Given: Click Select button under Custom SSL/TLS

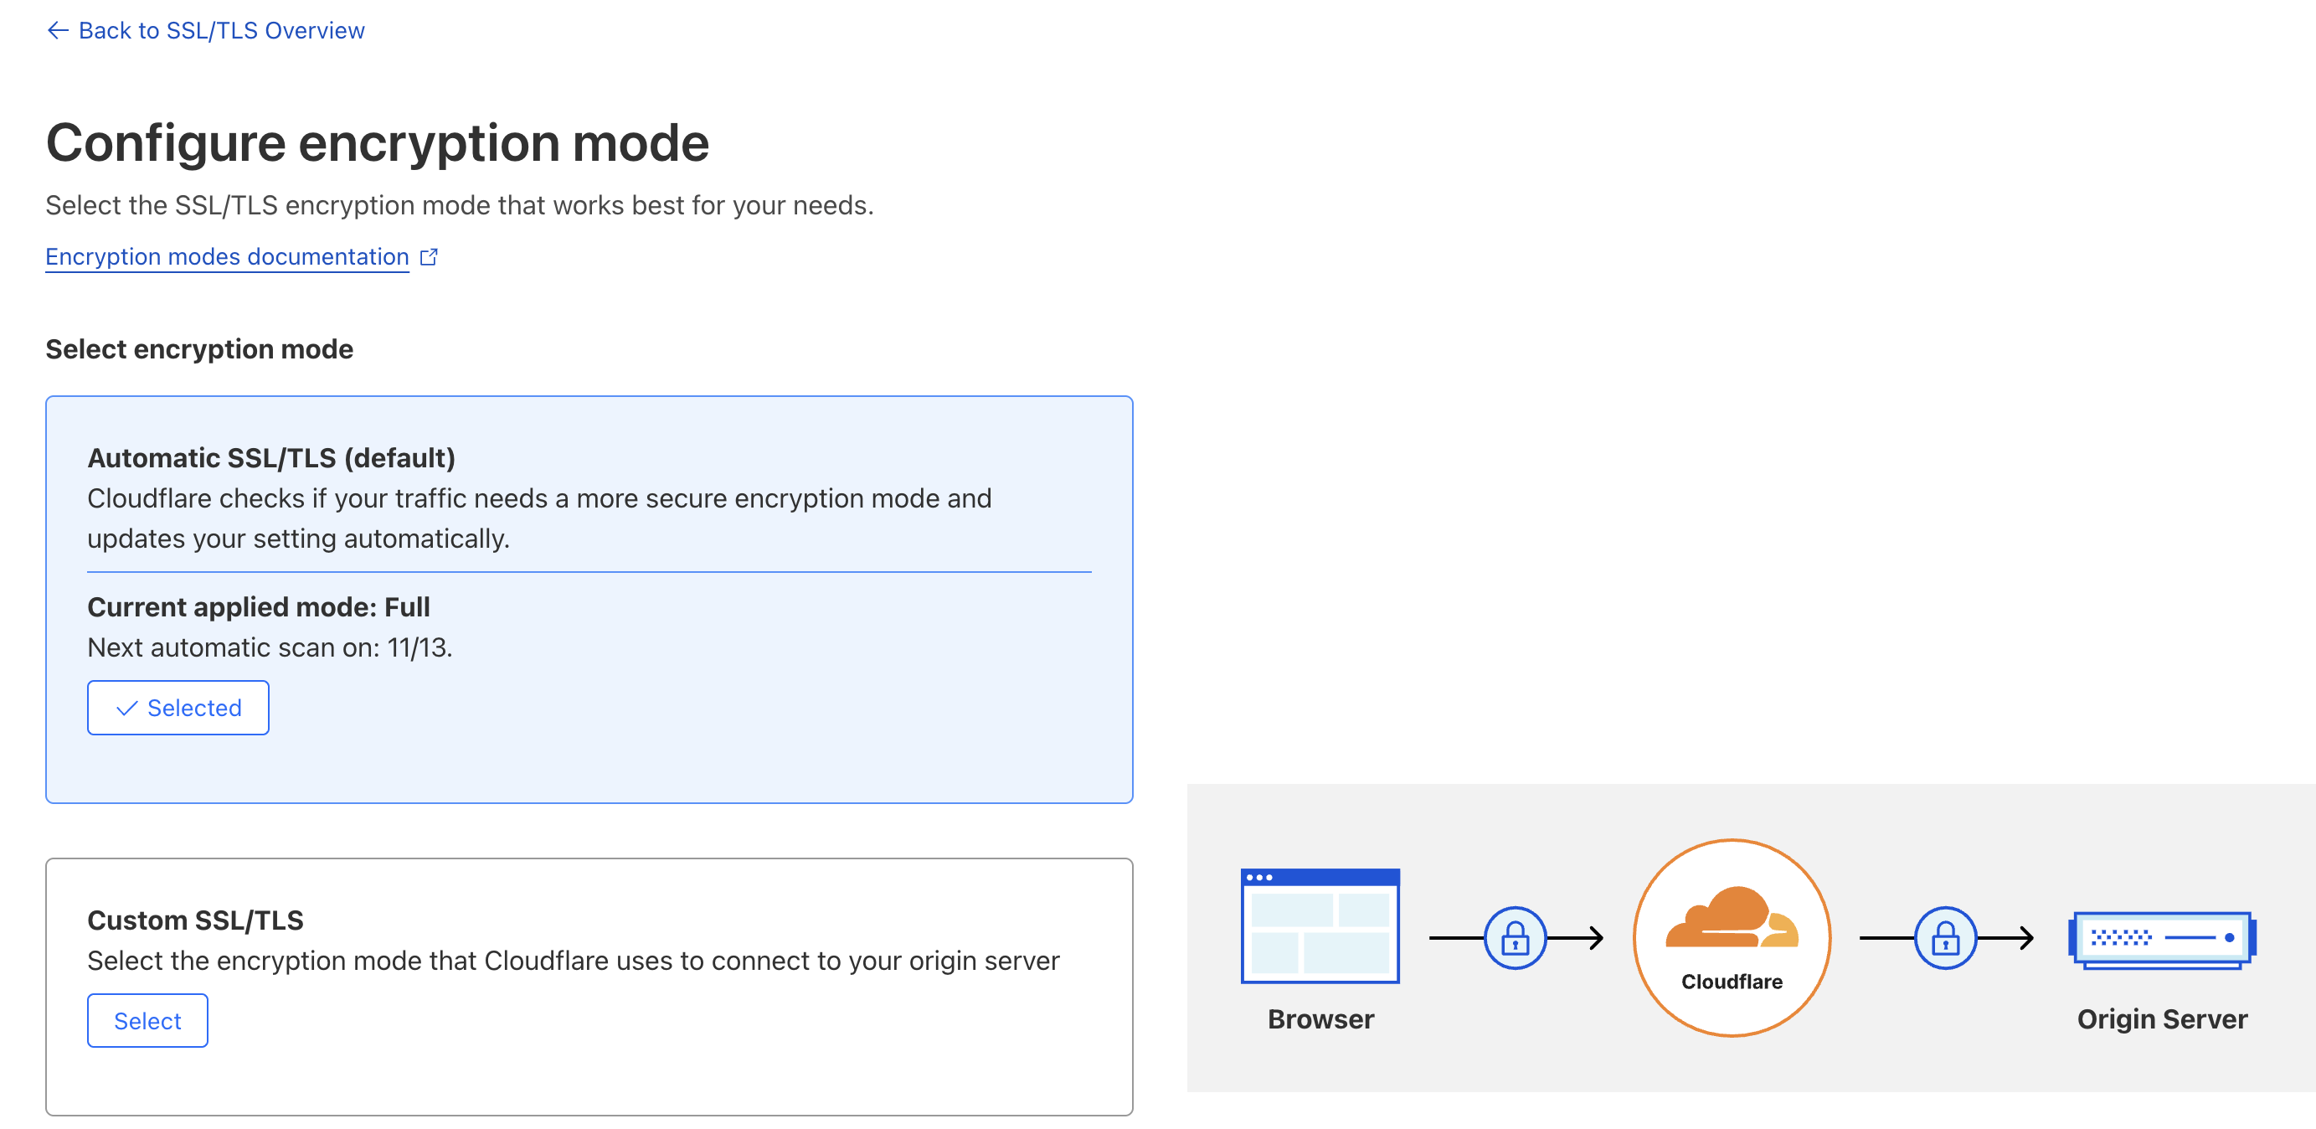Looking at the screenshot, I should pos(147,1021).
